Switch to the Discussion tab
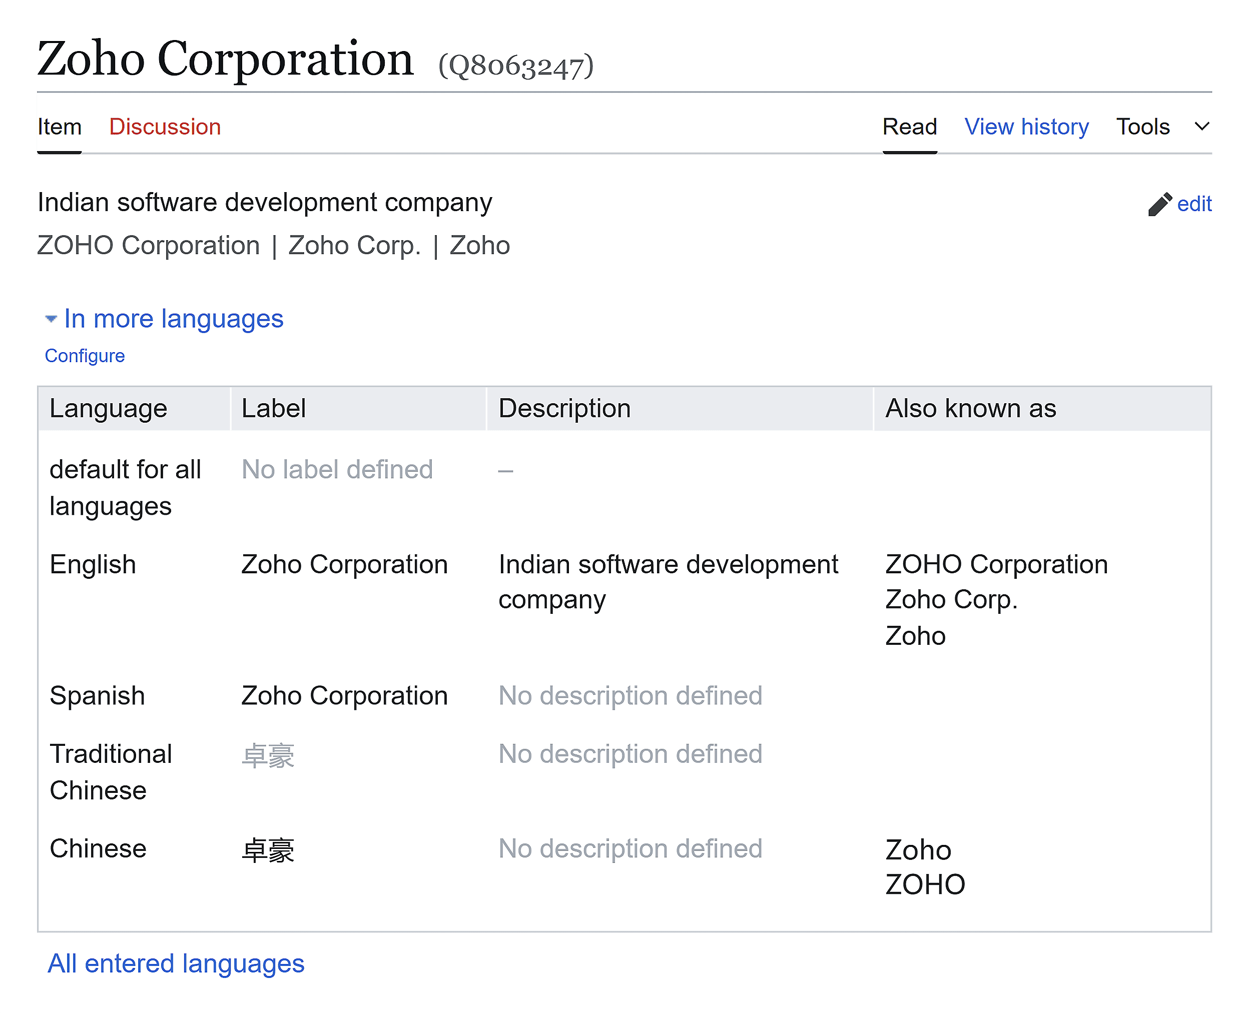Screen dimensions: 1251x1013 click(x=165, y=127)
